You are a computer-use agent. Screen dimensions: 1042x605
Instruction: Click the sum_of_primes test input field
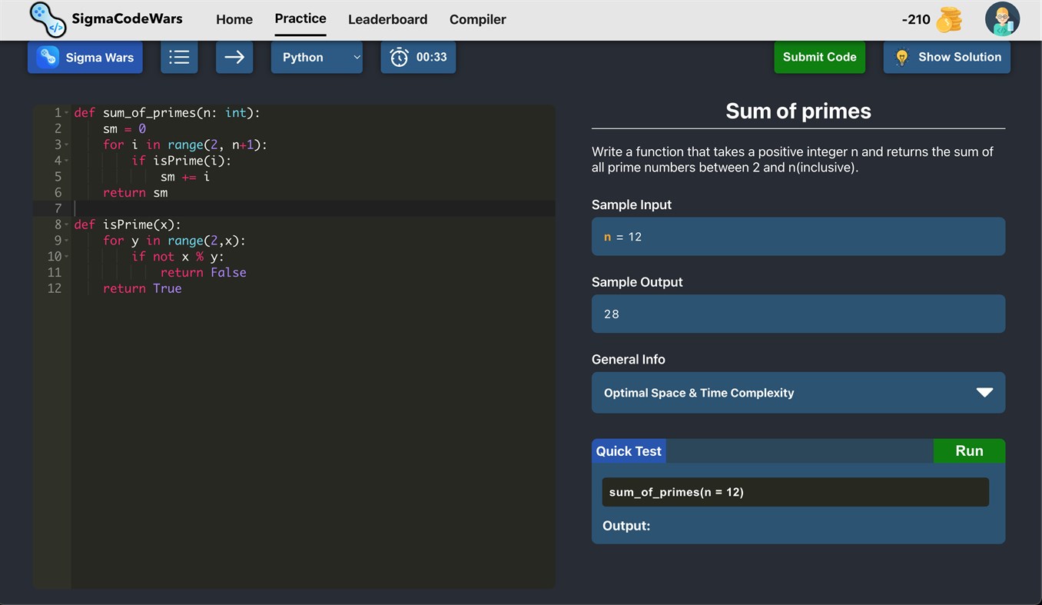795,492
